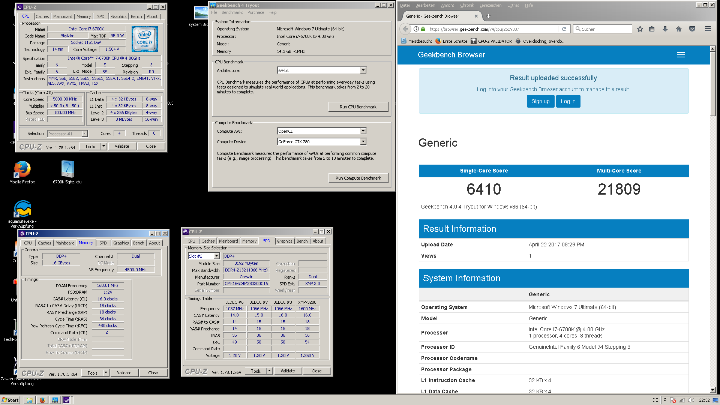The height and width of the screenshot is (405, 720).
Task: Click the Sign up button
Action: tap(540, 101)
